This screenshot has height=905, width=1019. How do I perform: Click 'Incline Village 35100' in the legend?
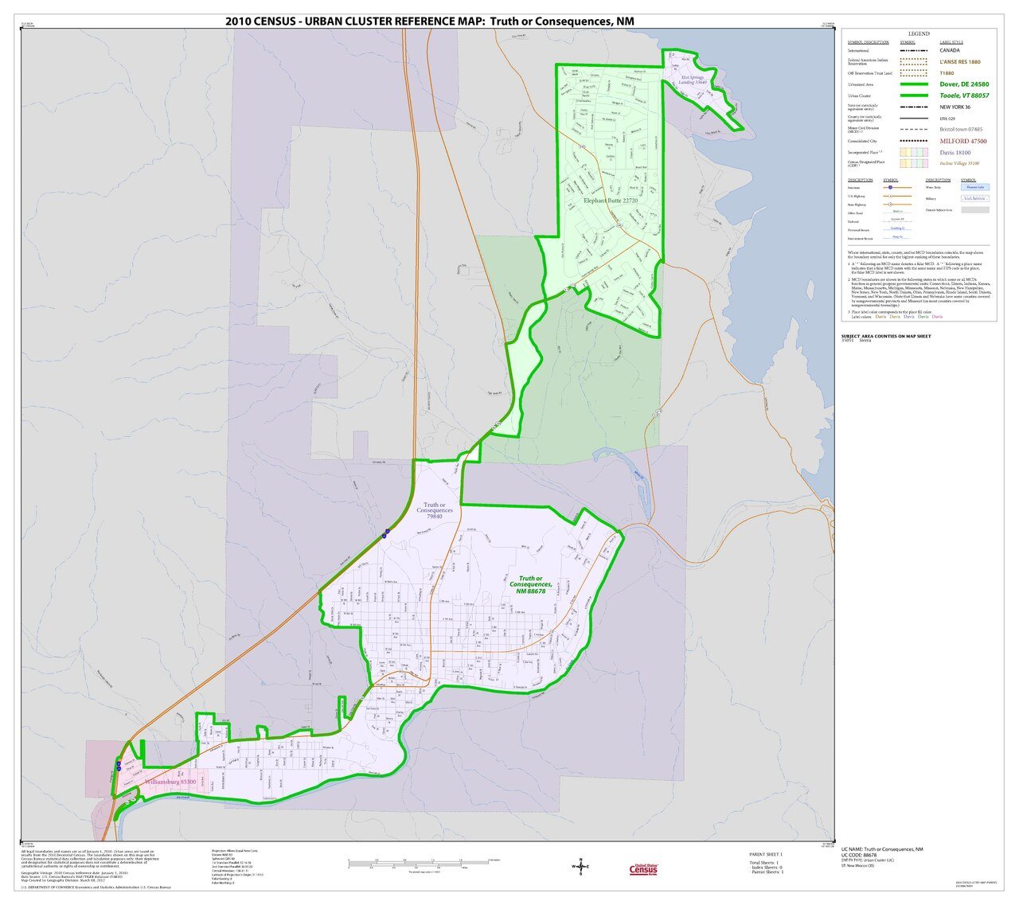[959, 163]
